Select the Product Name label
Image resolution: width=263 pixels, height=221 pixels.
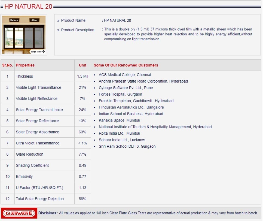(73, 20)
